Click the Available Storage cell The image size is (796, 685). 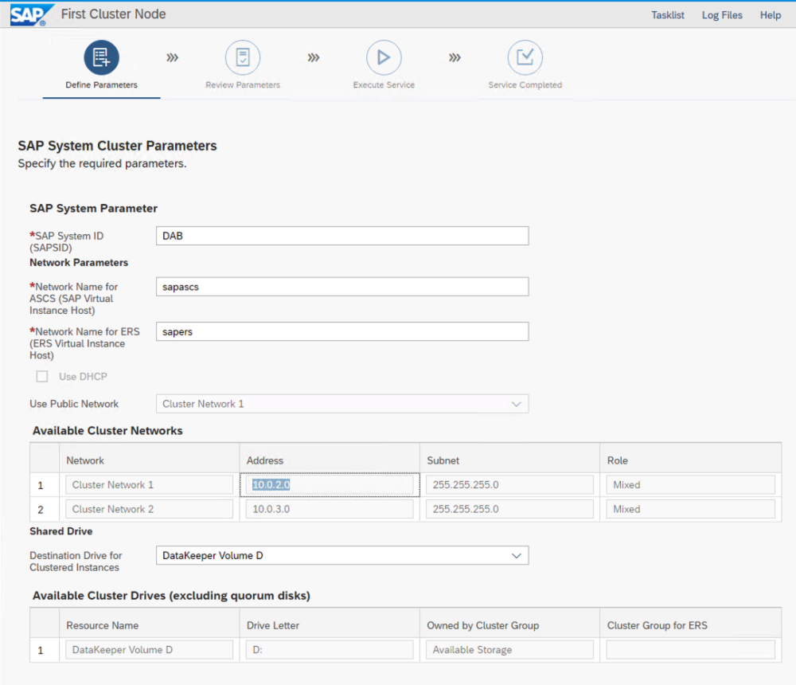coord(509,650)
